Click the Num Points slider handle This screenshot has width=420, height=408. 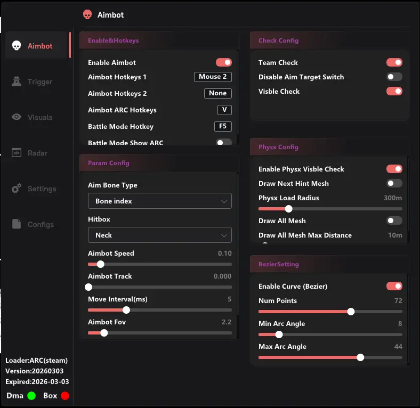pos(351,312)
